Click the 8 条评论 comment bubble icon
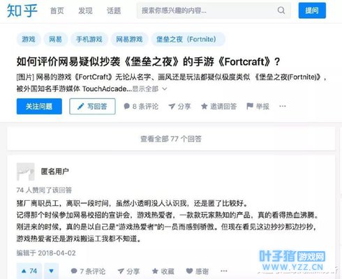The height and width of the screenshot is (279, 342). [127, 106]
